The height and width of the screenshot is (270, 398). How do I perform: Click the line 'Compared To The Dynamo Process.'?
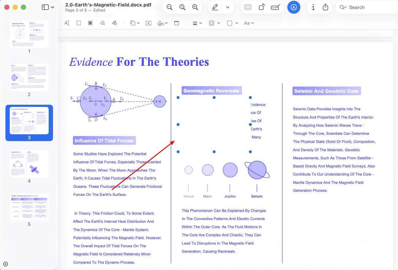click(104, 262)
